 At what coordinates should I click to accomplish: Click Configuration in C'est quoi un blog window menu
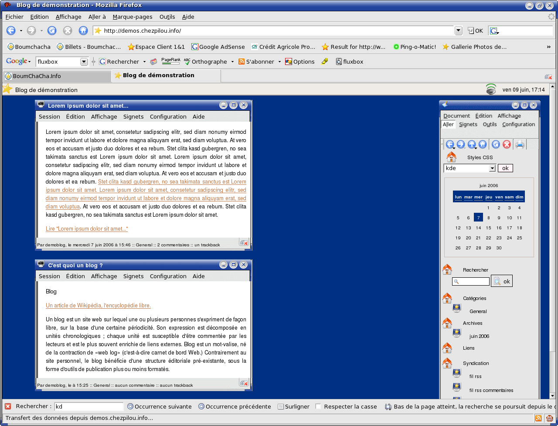(x=168, y=276)
